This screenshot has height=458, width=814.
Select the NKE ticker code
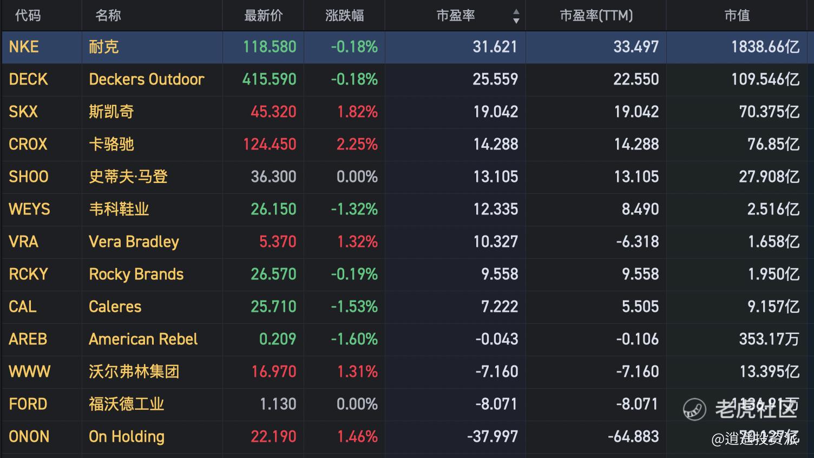(24, 47)
